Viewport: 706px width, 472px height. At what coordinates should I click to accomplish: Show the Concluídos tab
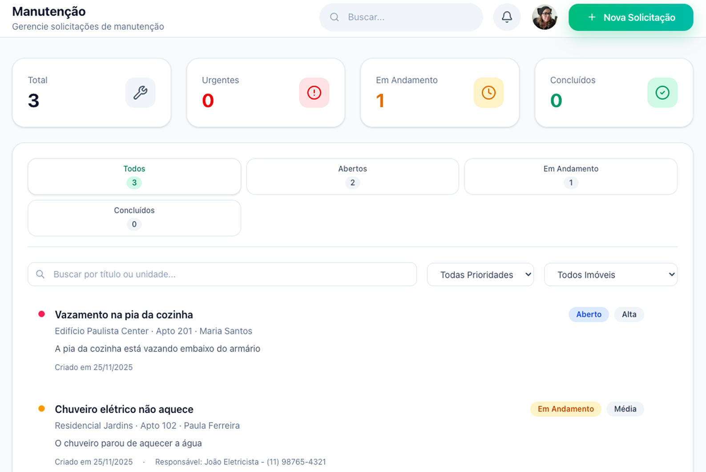coord(134,218)
